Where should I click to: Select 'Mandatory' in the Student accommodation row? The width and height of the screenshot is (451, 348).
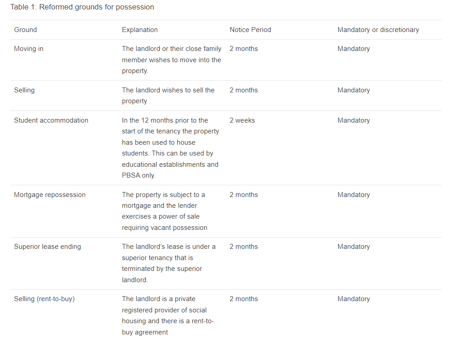point(354,120)
